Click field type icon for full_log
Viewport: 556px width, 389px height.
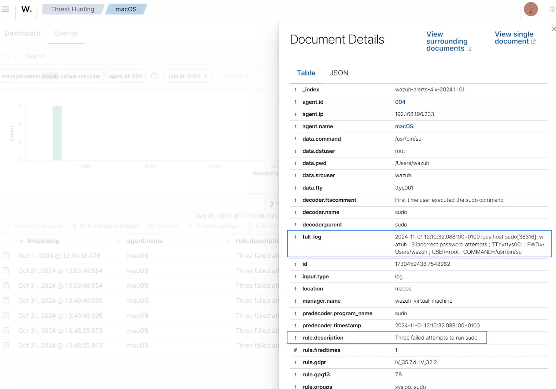pos(295,237)
